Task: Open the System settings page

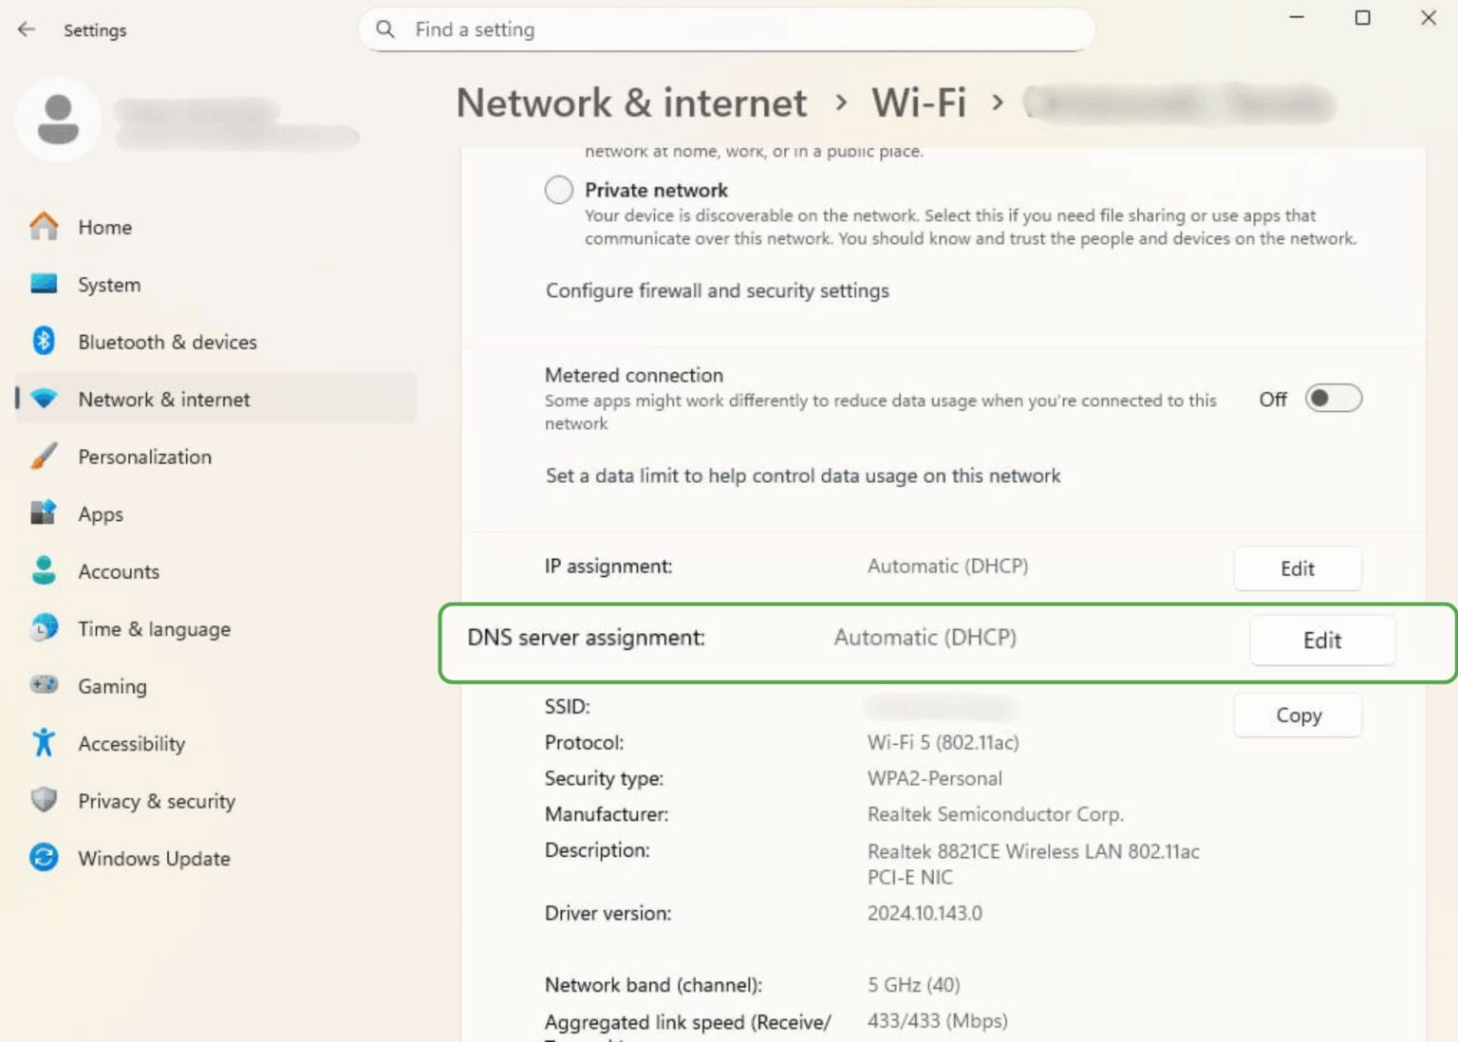Action: coord(217,284)
